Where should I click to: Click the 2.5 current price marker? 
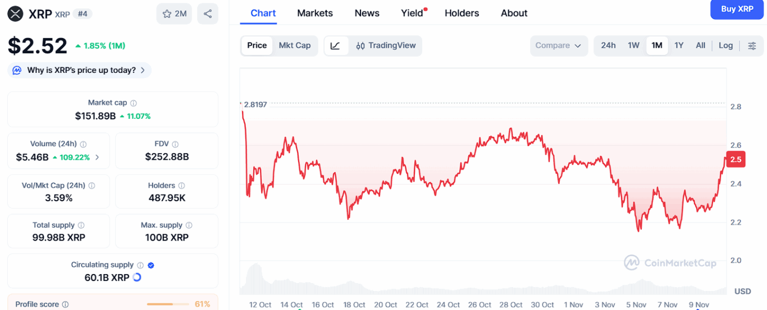(x=736, y=160)
